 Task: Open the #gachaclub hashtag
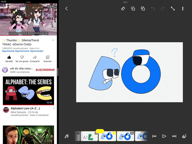(8, 51)
